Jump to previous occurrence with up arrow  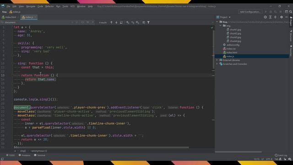click(111, 22)
